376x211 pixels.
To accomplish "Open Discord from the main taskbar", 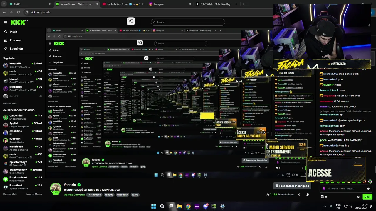I will click(205, 206).
